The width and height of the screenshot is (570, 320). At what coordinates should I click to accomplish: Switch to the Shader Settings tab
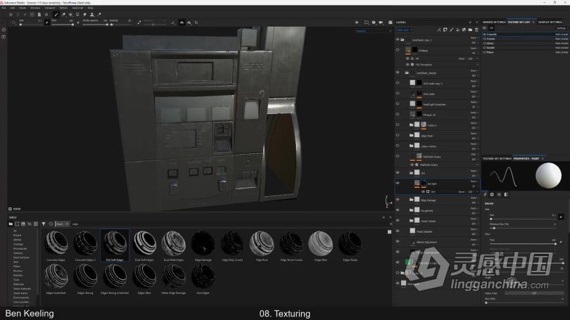pyautogui.click(x=494, y=23)
